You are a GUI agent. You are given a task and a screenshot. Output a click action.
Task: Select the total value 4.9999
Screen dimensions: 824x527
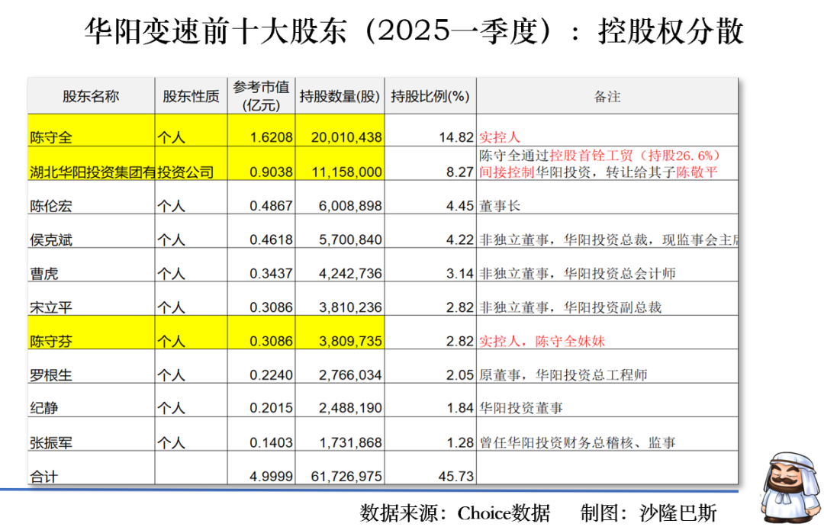click(x=271, y=477)
